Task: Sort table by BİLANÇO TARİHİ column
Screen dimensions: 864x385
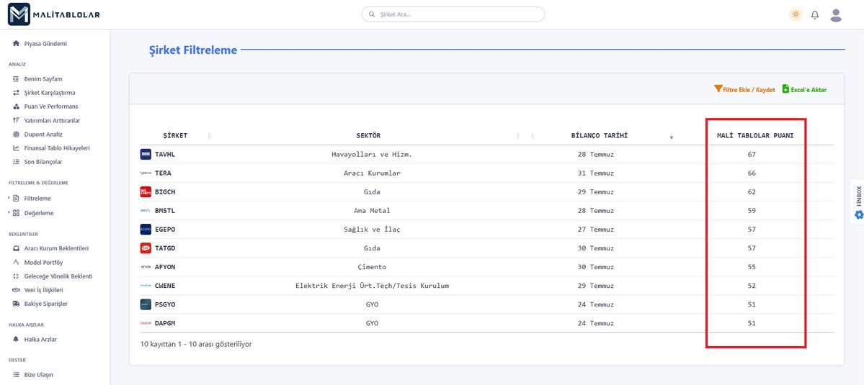Action: [x=600, y=135]
